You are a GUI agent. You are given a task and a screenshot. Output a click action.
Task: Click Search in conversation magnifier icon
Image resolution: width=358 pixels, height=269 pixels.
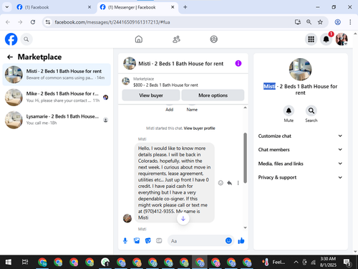(x=311, y=110)
